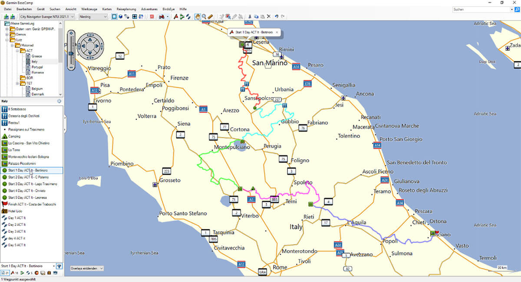Activate the zoom magnifier tool
Screen dimensions: 521x282
(x=204, y=17)
